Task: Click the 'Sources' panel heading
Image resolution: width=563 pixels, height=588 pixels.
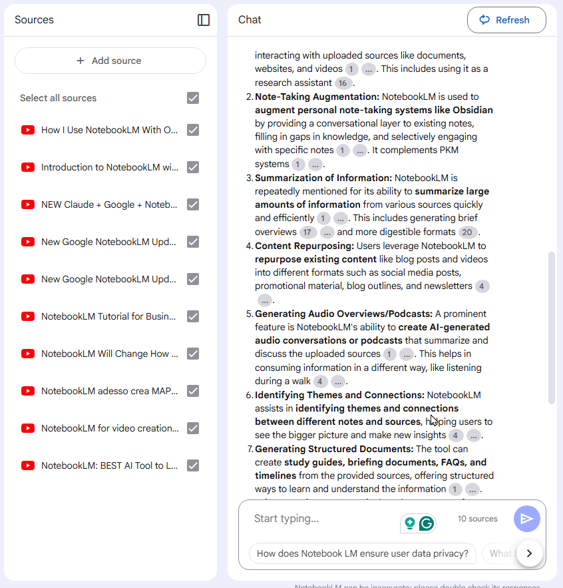Action: (x=34, y=20)
